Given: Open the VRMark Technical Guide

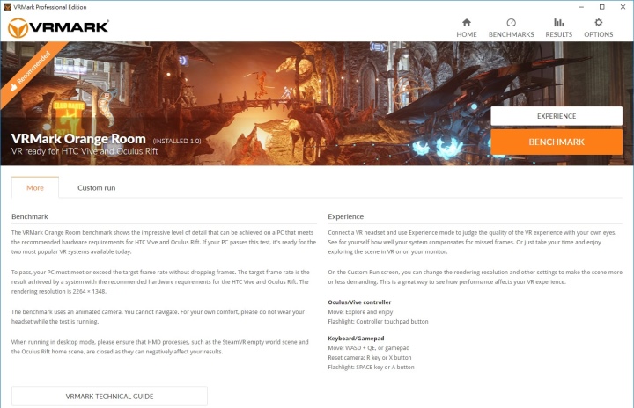Looking at the screenshot, I should [109, 397].
